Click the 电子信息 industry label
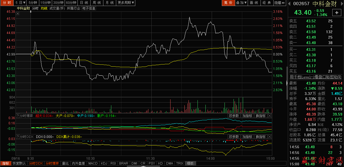Image resolution: width=344 pixels, height=167 pixels. click(89, 8)
